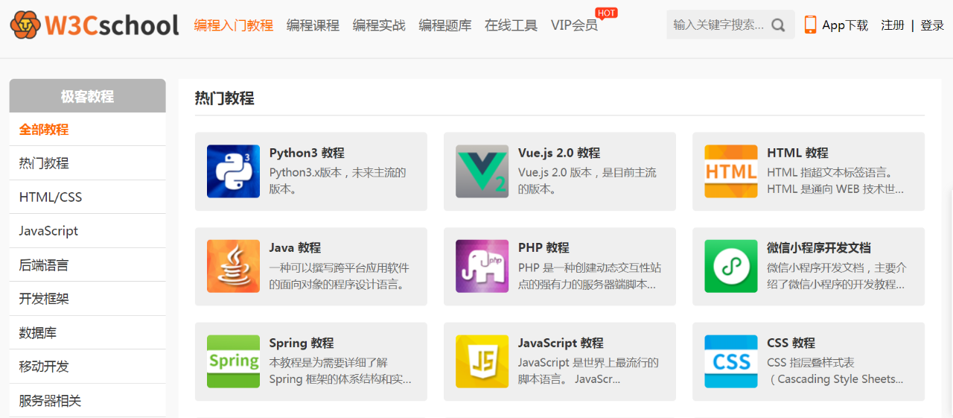This screenshot has height=418, width=953.
Task: Select 服务器相关 in the sidebar
Action: (87, 401)
